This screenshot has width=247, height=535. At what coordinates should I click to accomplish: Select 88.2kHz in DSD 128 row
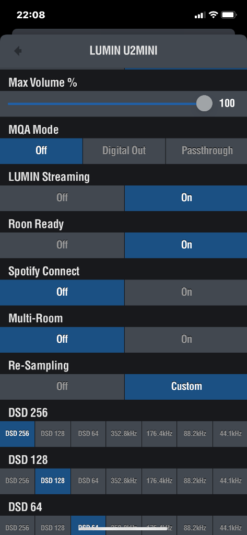[x=195, y=481]
